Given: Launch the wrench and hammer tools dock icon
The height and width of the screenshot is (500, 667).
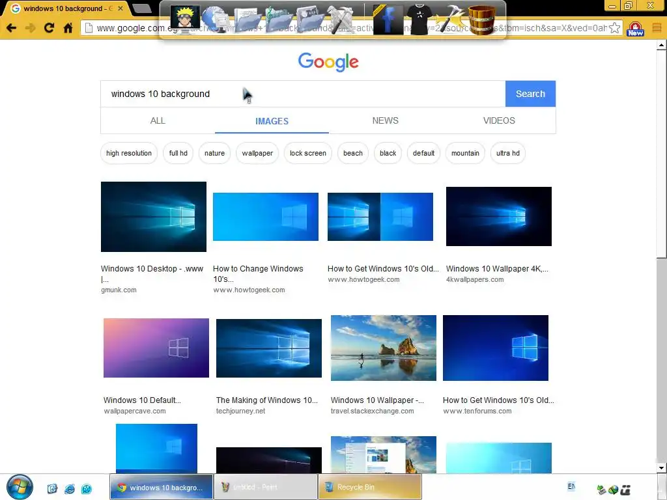Looking at the screenshot, I should coord(343,20).
